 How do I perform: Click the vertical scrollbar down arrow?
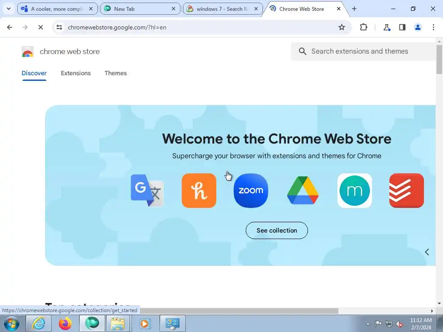coord(439,304)
